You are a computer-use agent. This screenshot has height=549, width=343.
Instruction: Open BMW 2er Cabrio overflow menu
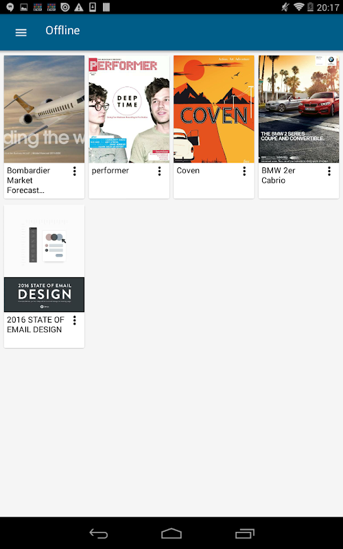(x=329, y=171)
